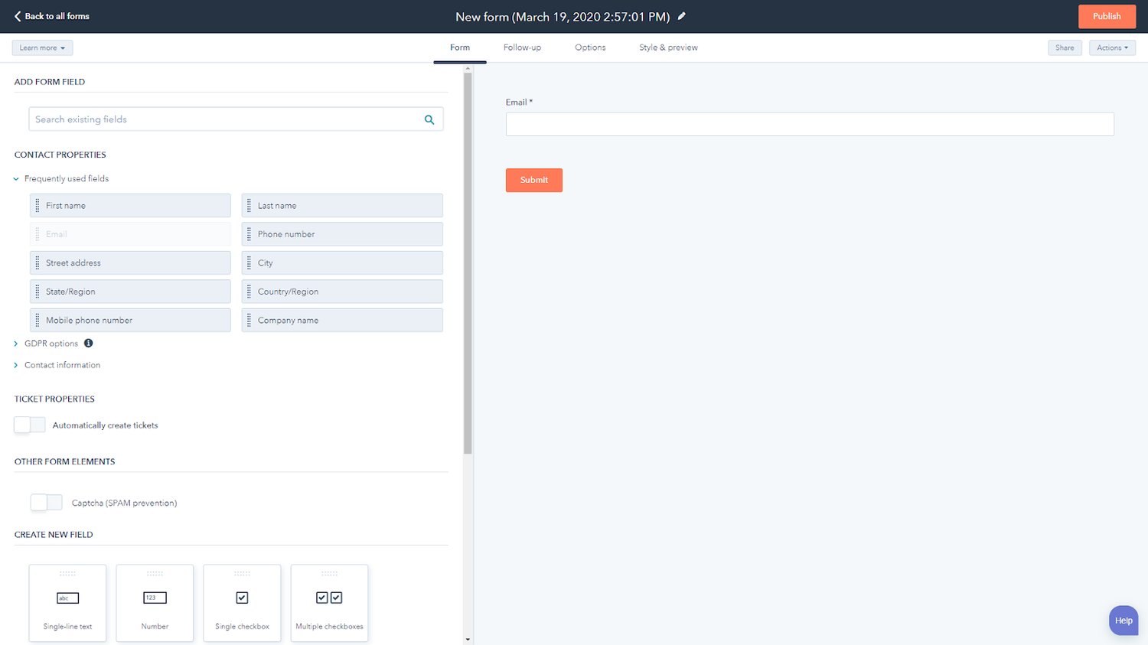
Task: Switch to the Follow-up tab
Action: pos(522,47)
